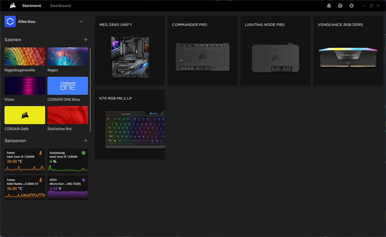This screenshot has width=386, height=237.
Task: Open the LIGHTING NODE PRO device
Action: (x=275, y=51)
